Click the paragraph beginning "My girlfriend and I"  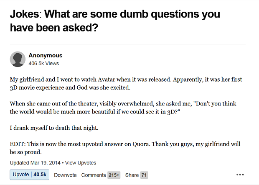tap(125, 83)
